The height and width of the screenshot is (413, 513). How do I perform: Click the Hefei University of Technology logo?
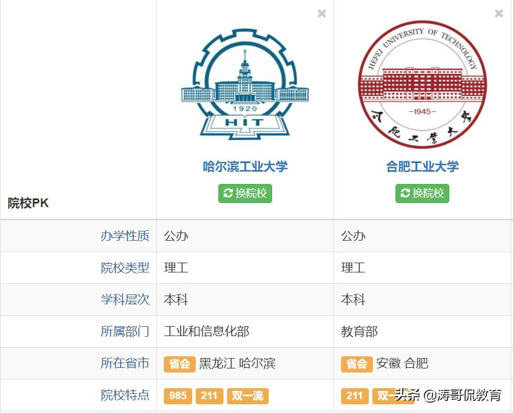point(422,84)
